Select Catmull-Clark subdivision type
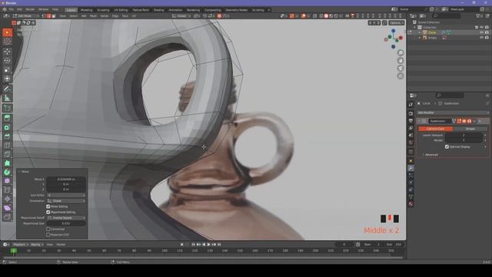492x277 pixels. pyautogui.click(x=436, y=128)
